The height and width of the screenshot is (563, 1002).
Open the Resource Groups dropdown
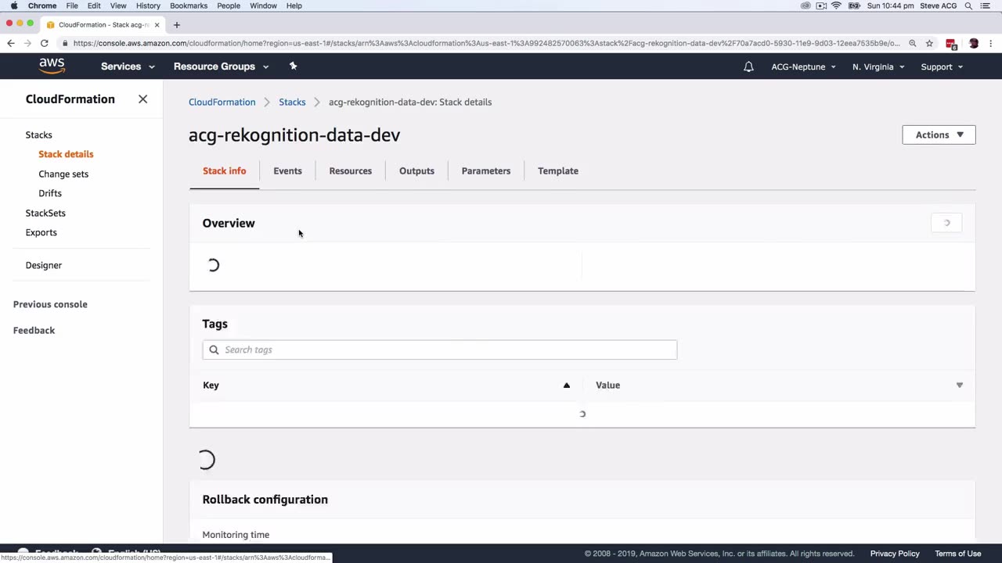(x=221, y=66)
